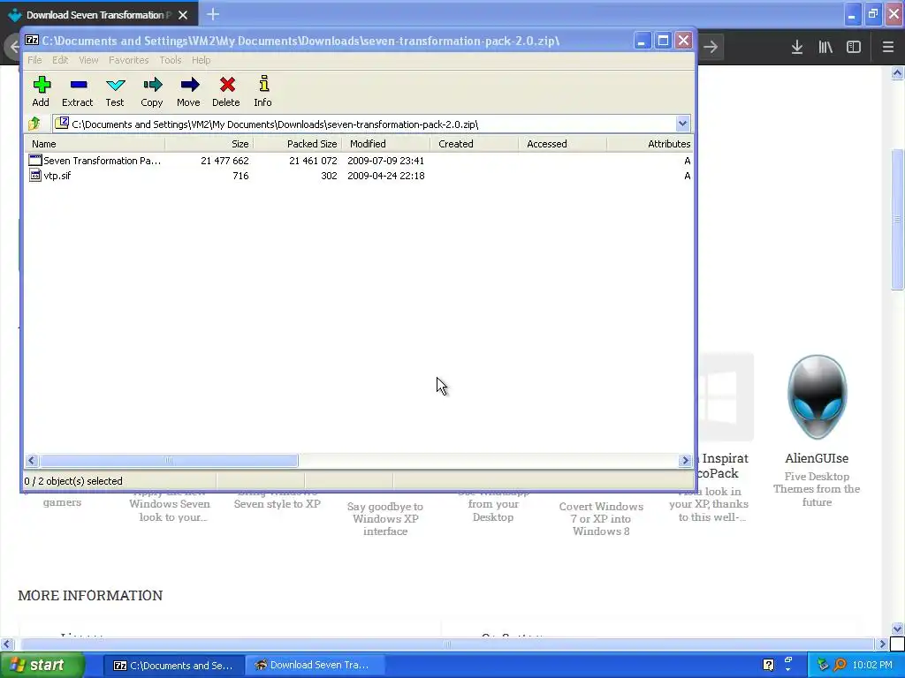Click right arrow of 7-Zip horizontal scrollbar
Viewport: 905px width, 678px height.
pos(685,460)
